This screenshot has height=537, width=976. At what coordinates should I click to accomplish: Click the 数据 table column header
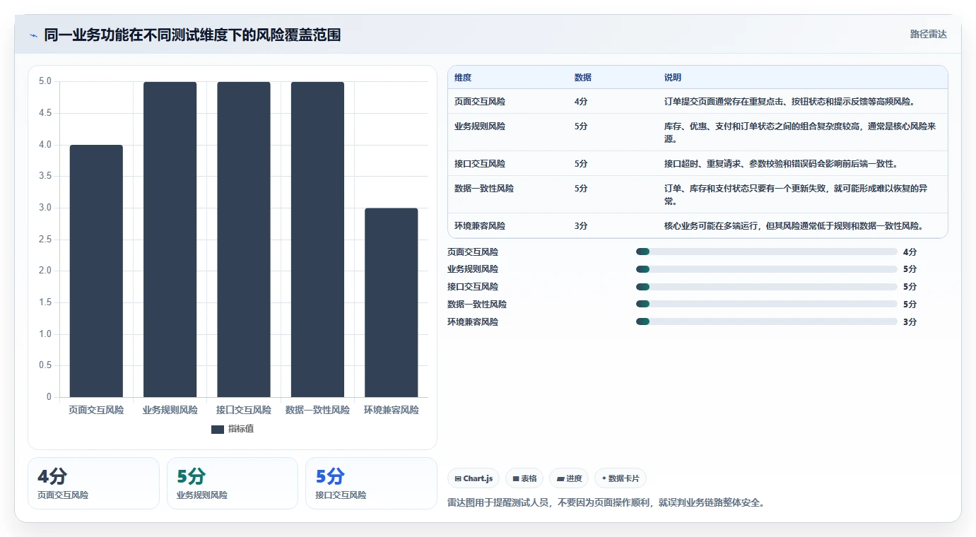tap(583, 77)
